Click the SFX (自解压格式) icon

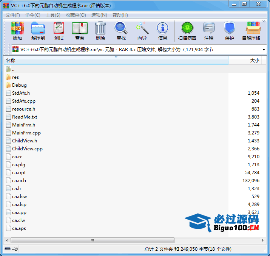[252, 31]
